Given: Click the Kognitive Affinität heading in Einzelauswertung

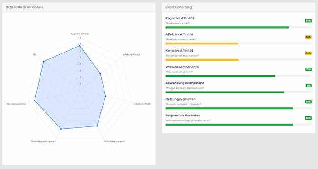Looking at the screenshot, I should point(179,18).
